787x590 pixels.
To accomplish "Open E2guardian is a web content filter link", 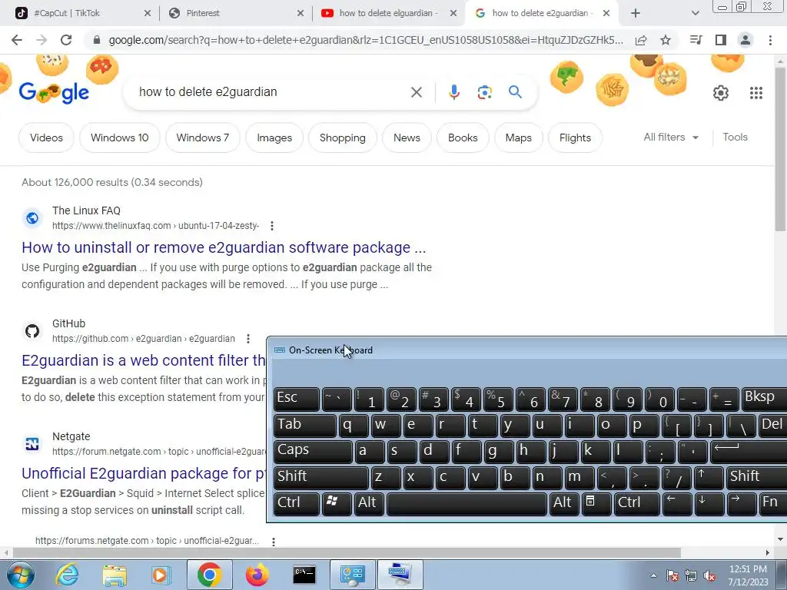I will click(x=144, y=360).
